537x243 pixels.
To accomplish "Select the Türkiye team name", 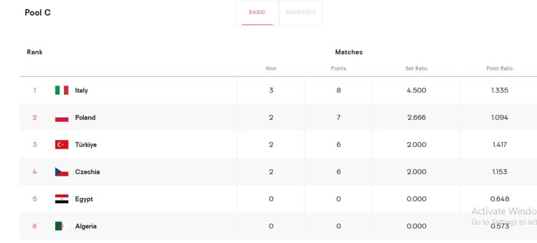I will click(x=85, y=145).
